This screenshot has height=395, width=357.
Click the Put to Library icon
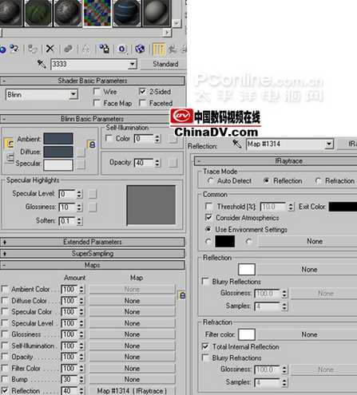(105, 49)
